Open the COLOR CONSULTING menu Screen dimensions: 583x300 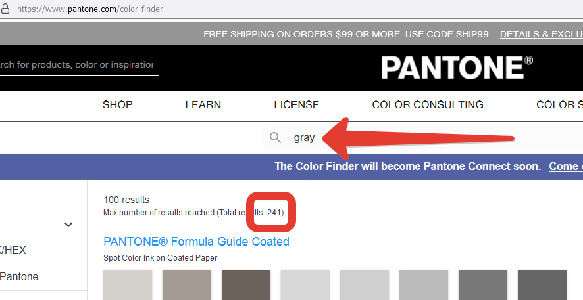pyautogui.click(x=428, y=105)
